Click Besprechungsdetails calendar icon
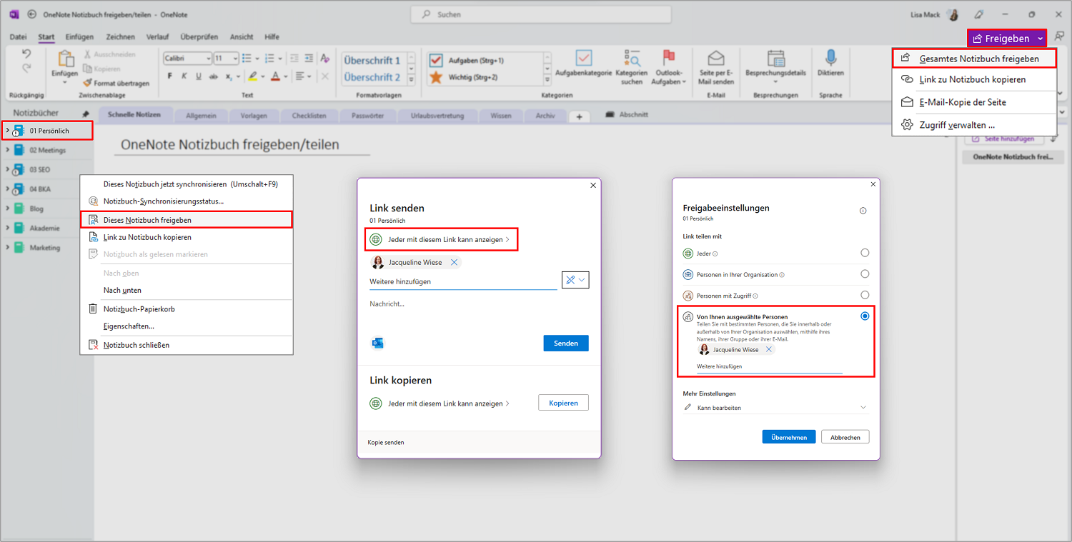 (x=775, y=58)
